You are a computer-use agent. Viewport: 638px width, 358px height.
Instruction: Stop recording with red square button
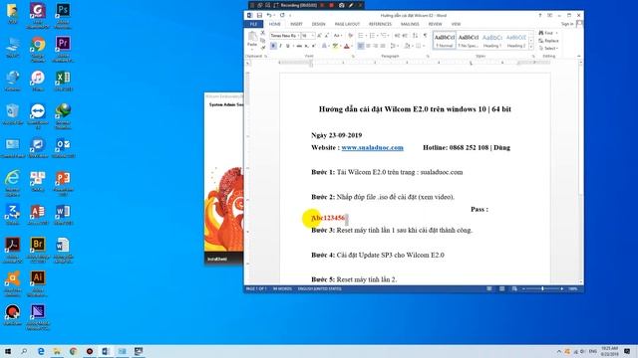point(331,5)
